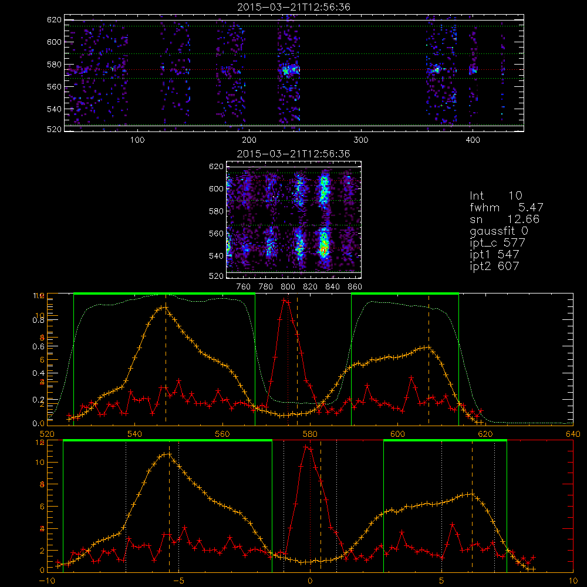Viewport: 587px width, 587px height.
Task: Click x-axis label 760 on middle plot
Action: 244,287
